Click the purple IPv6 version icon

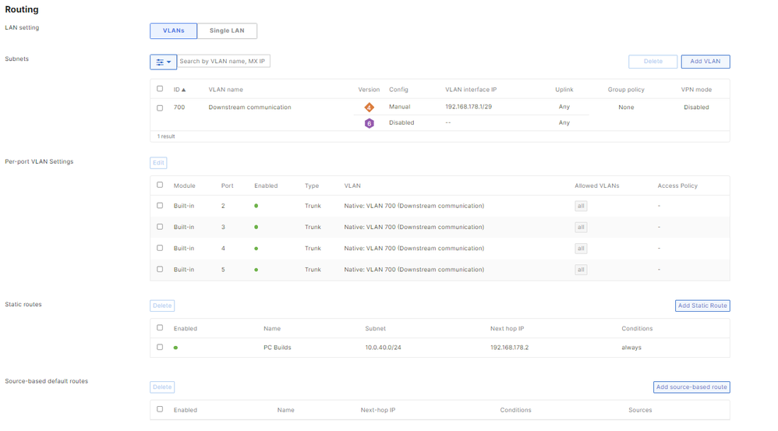coord(369,123)
